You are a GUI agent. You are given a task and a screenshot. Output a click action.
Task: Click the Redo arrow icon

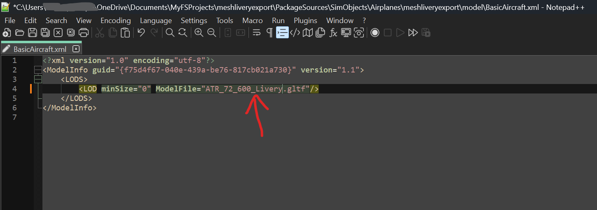pyautogui.click(x=154, y=33)
